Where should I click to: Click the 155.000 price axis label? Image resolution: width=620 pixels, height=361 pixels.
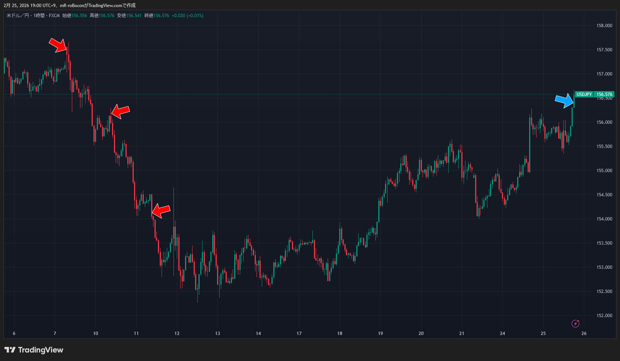(x=604, y=171)
